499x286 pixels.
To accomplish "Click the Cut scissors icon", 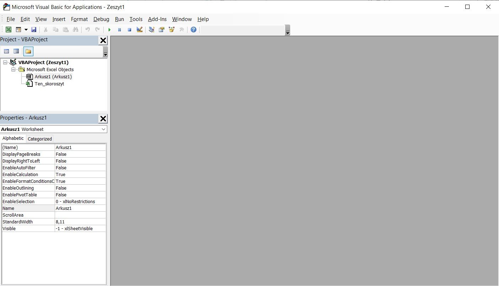I will click(45, 30).
